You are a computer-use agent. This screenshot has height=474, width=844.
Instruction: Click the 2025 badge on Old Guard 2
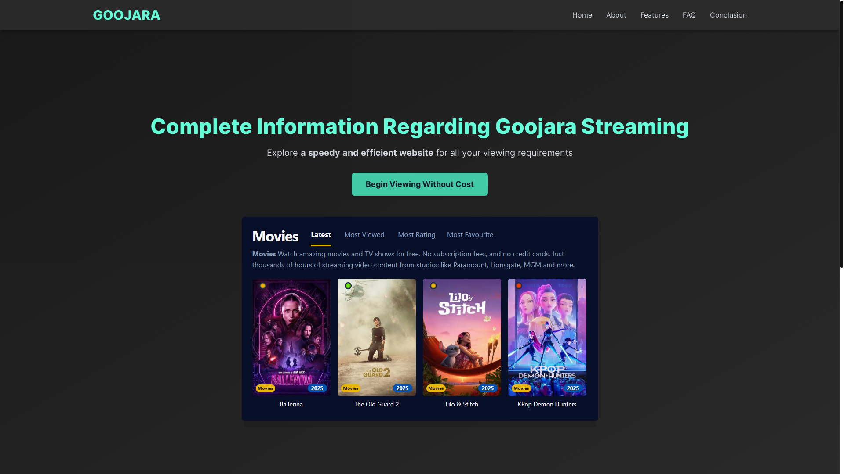(x=402, y=388)
